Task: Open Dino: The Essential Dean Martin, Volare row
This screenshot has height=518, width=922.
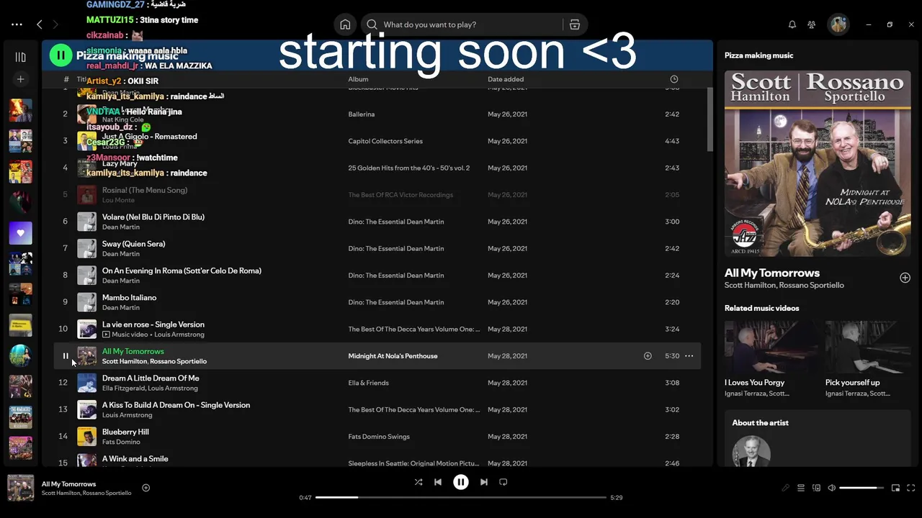Action: [396, 222]
